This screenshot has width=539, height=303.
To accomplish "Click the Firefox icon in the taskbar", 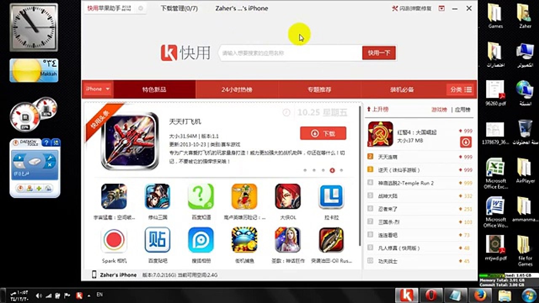I will [480, 295].
